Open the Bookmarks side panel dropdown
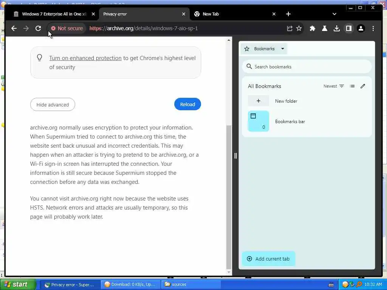This screenshot has height=290, width=387. click(264, 49)
